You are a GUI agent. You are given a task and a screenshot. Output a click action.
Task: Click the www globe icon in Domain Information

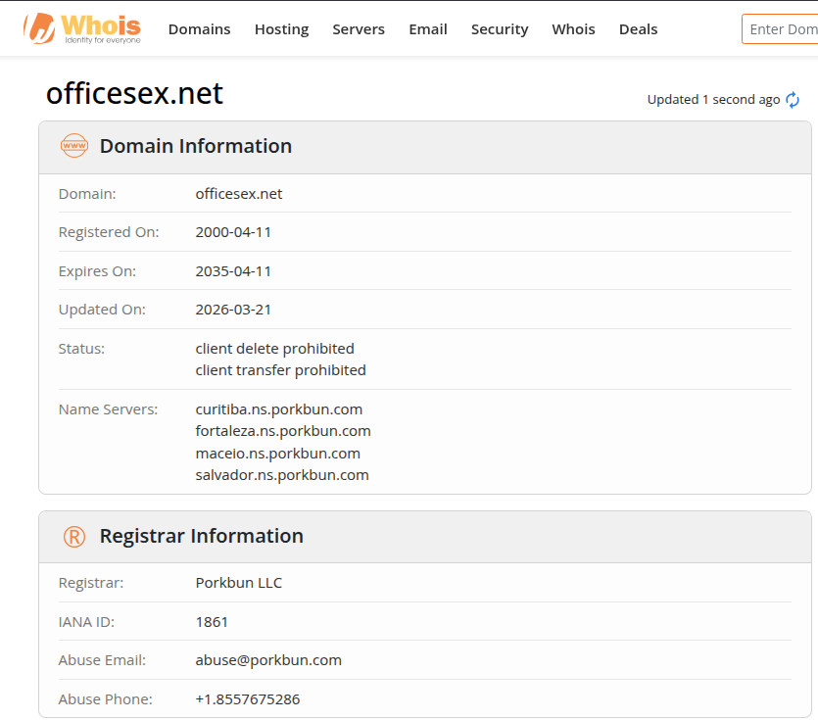pyautogui.click(x=74, y=146)
